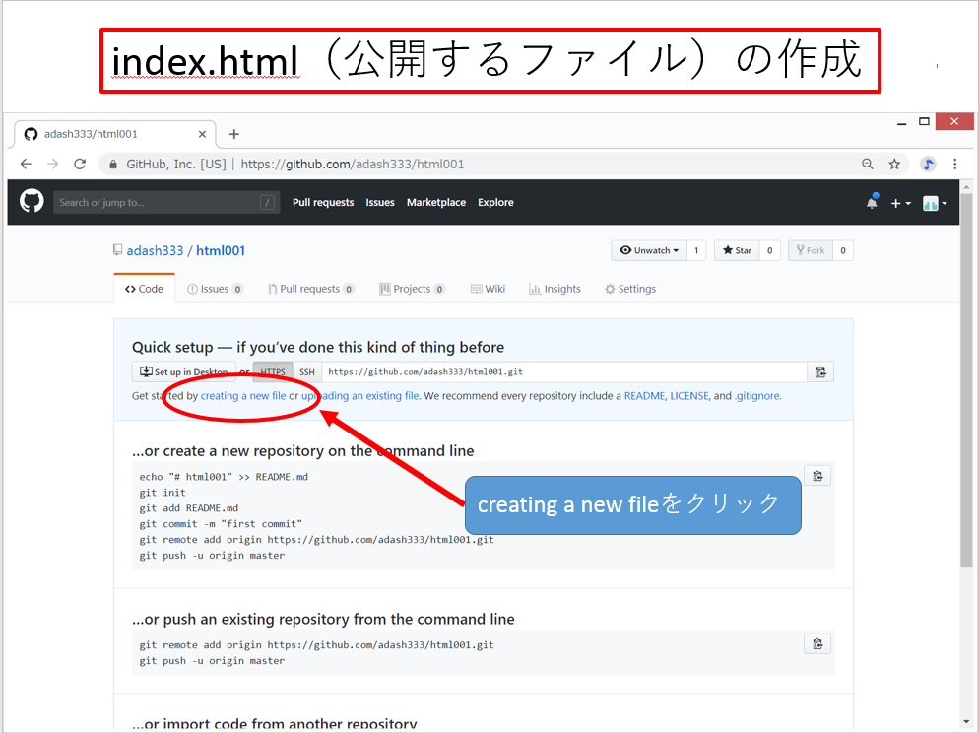Image resolution: width=979 pixels, height=733 pixels.
Task: Open the Chrome three-dot menu
Action: (955, 165)
